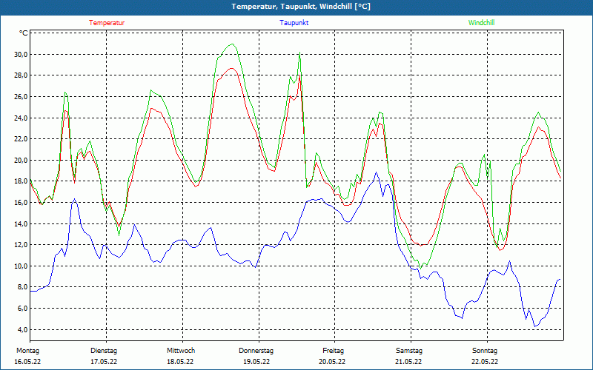Click the 22,0 y-axis value
This screenshot has width=593, height=370.
pyautogui.click(x=21, y=139)
